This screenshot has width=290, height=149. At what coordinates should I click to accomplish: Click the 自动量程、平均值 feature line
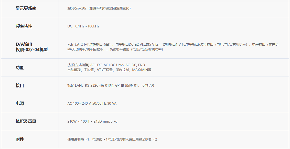109,70
